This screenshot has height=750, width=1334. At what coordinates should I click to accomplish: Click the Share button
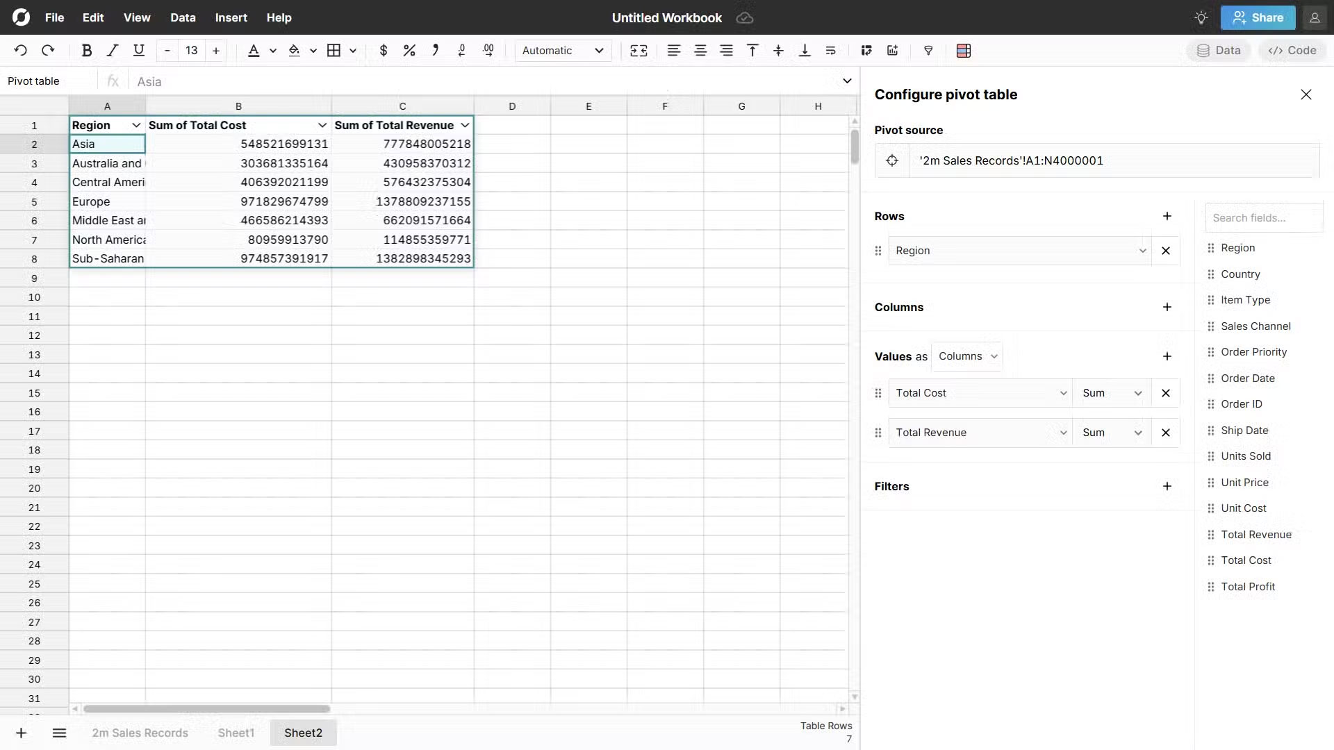coord(1258,17)
